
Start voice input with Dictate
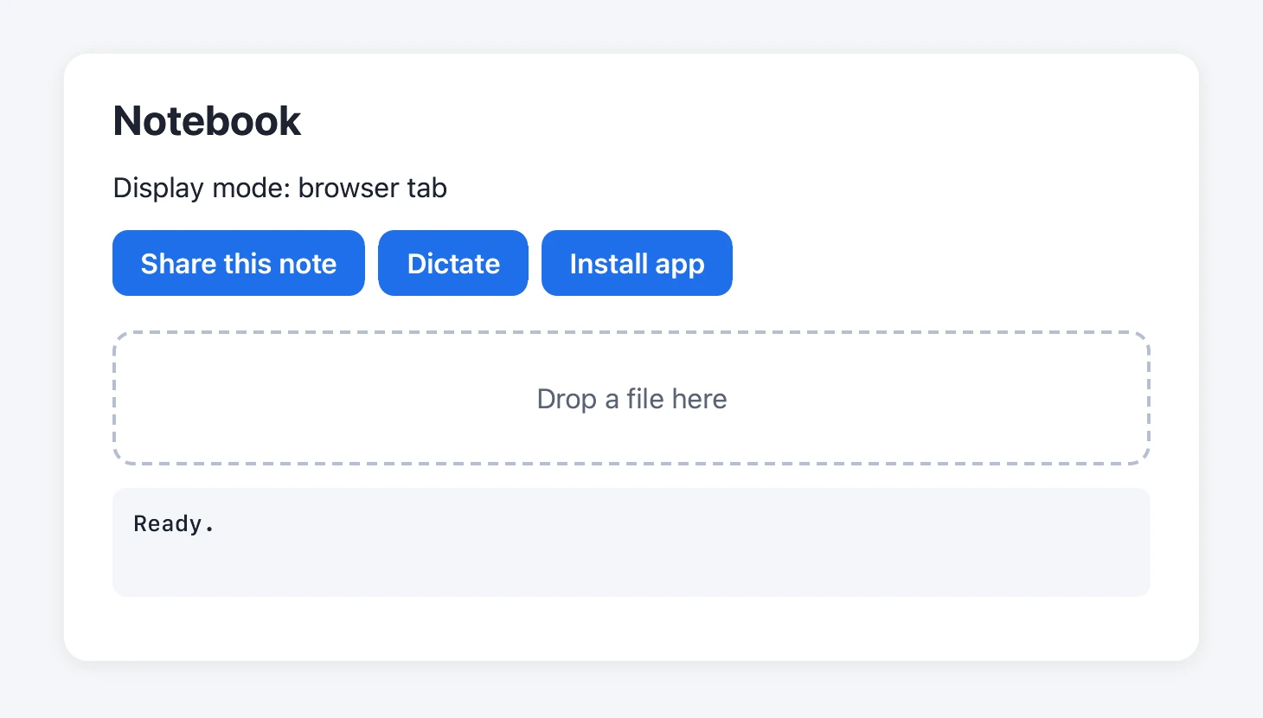click(x=453, y=263)
